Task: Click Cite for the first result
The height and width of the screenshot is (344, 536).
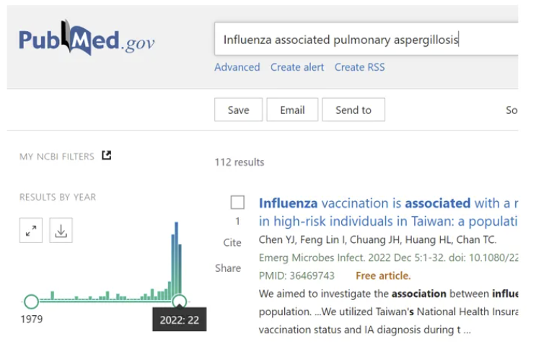Action: pos(232,242)
